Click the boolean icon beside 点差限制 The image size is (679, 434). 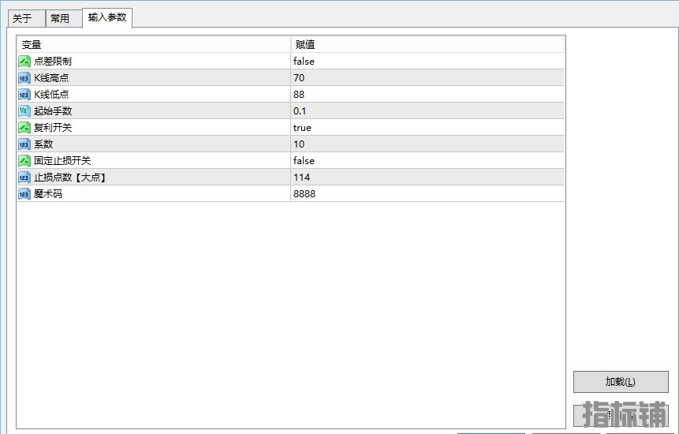pos(24,62)
